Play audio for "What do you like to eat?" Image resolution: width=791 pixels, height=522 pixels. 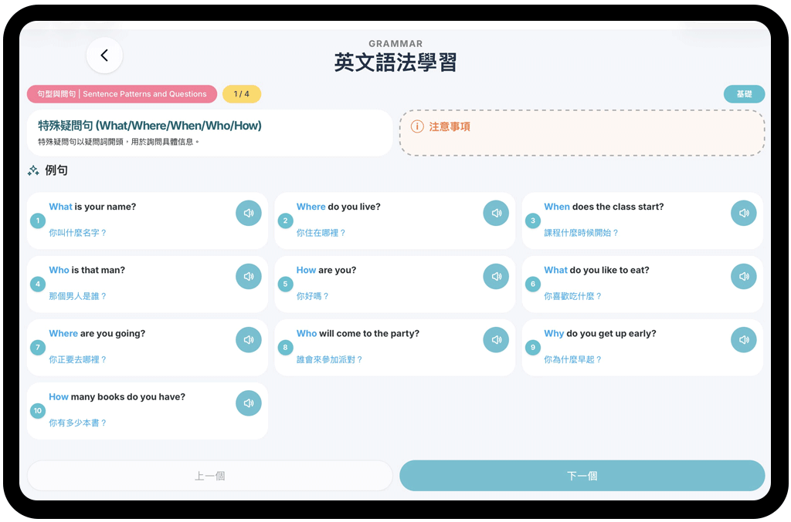pyautogui.click(x=744, y=276)
